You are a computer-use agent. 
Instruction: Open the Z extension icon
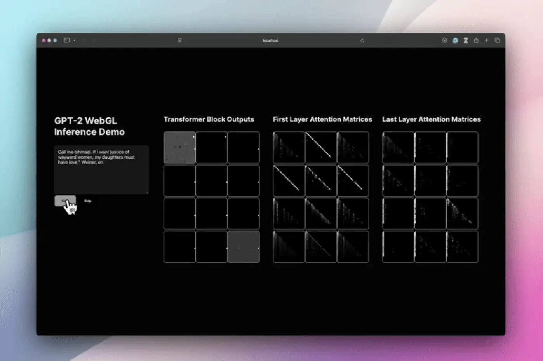(466, 40)
